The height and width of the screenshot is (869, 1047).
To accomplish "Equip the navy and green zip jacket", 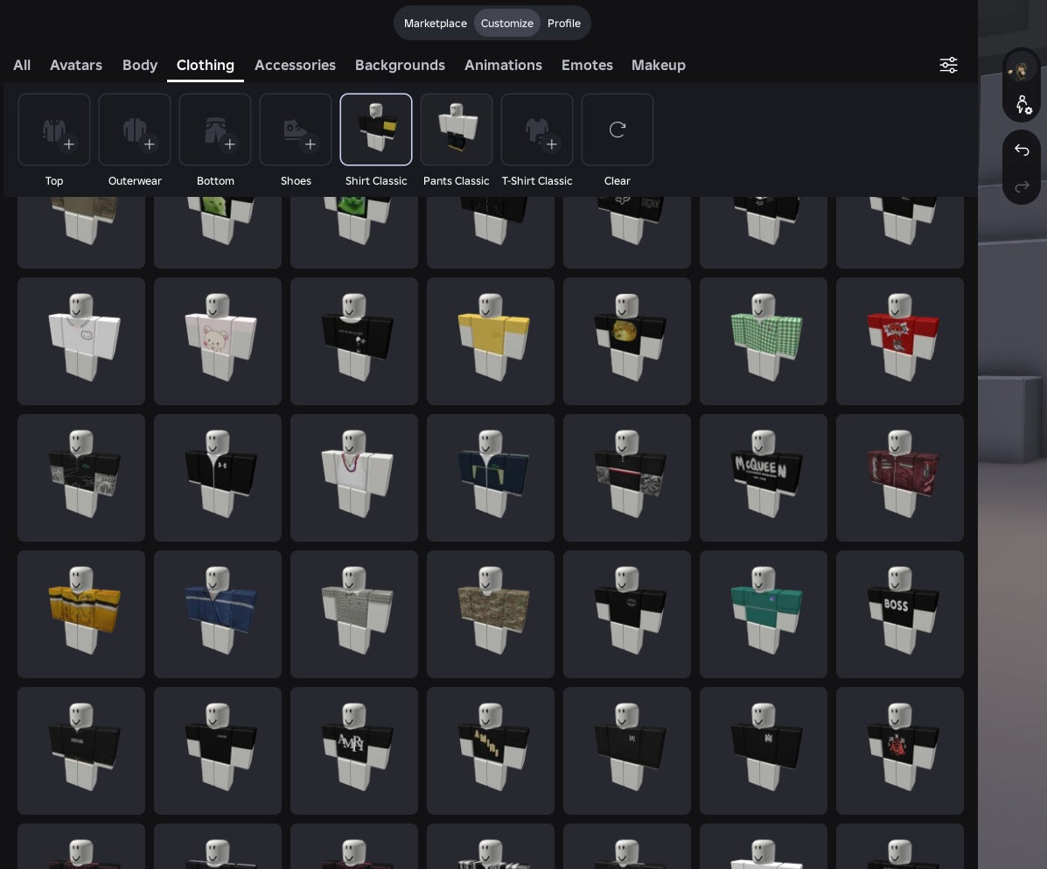I will pos(490,478).
